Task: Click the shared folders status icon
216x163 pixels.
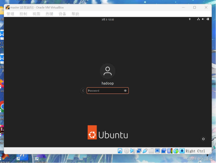Action: pyautogui.click(x=151, y=151)
